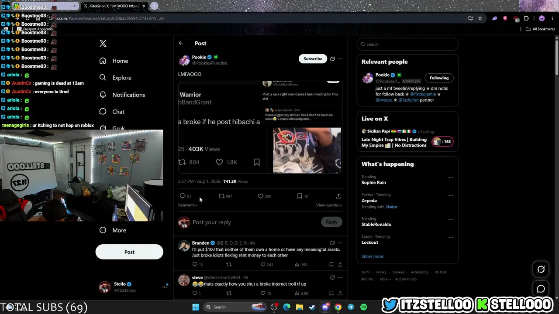Repost Pookie's post with the repost icon
559x314 pixels.
221,196
